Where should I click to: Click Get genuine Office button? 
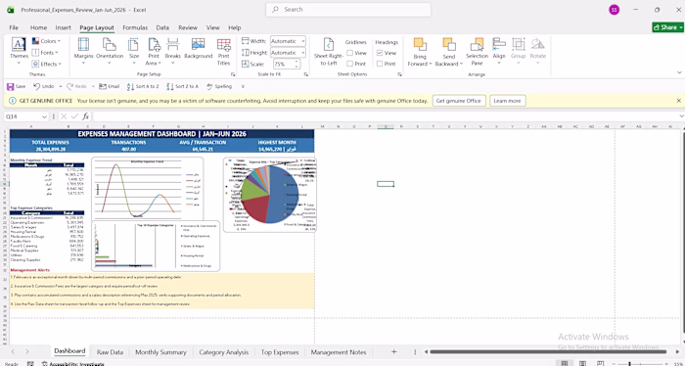tap(459, 101)
